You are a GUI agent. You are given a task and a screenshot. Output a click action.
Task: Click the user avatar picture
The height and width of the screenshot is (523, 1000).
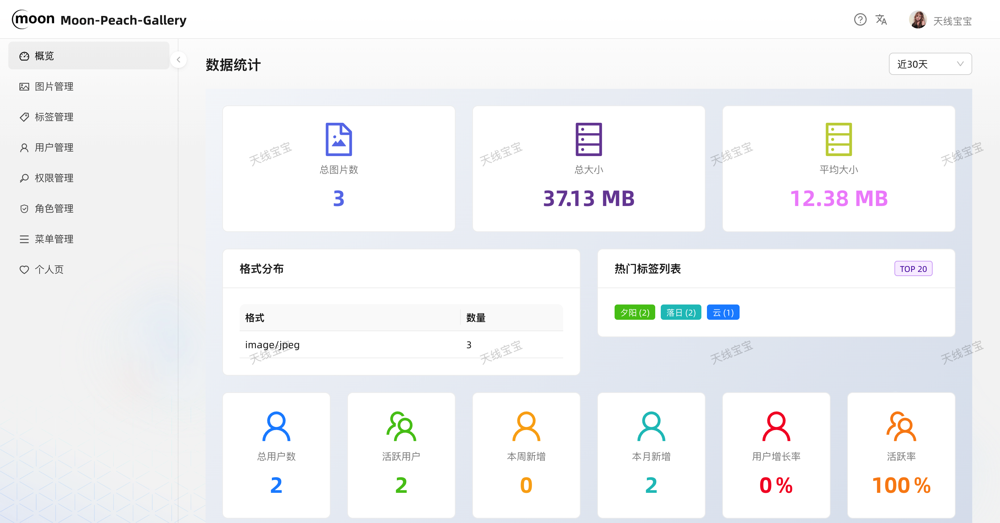click(x=918, y=19)
